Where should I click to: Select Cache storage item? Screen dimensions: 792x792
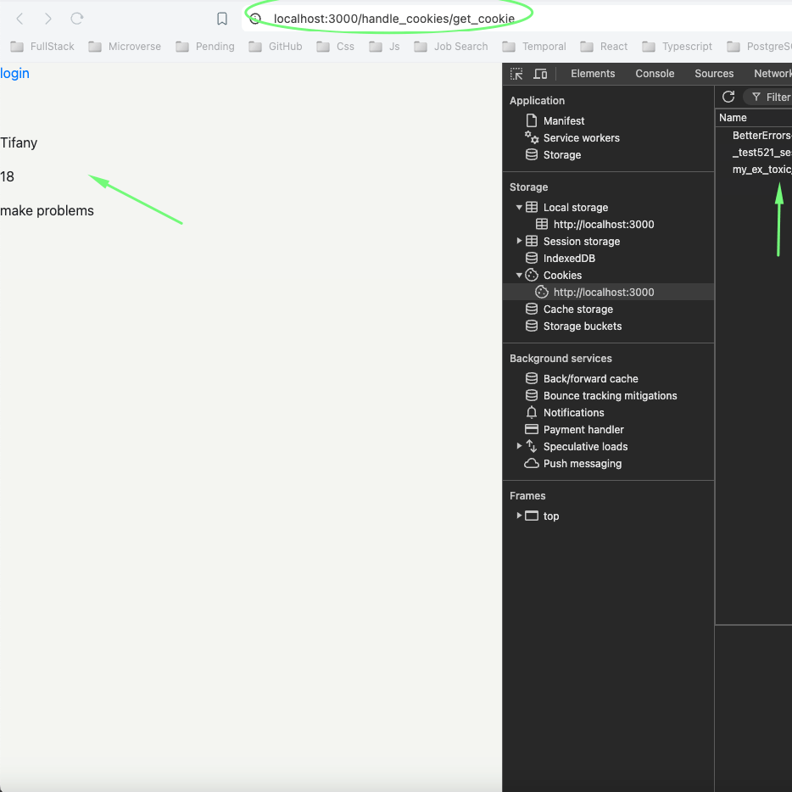(x=577, y=310)
